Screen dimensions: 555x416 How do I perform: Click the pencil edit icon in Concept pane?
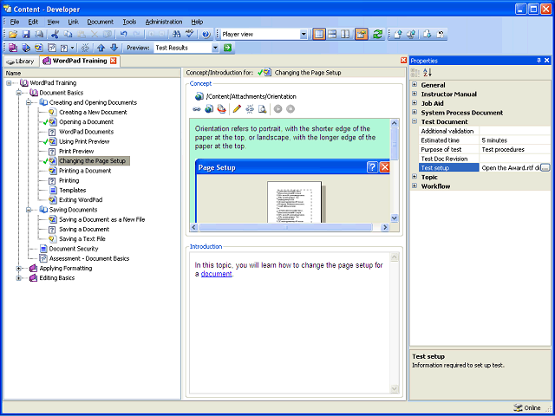[x=237, y=109]
